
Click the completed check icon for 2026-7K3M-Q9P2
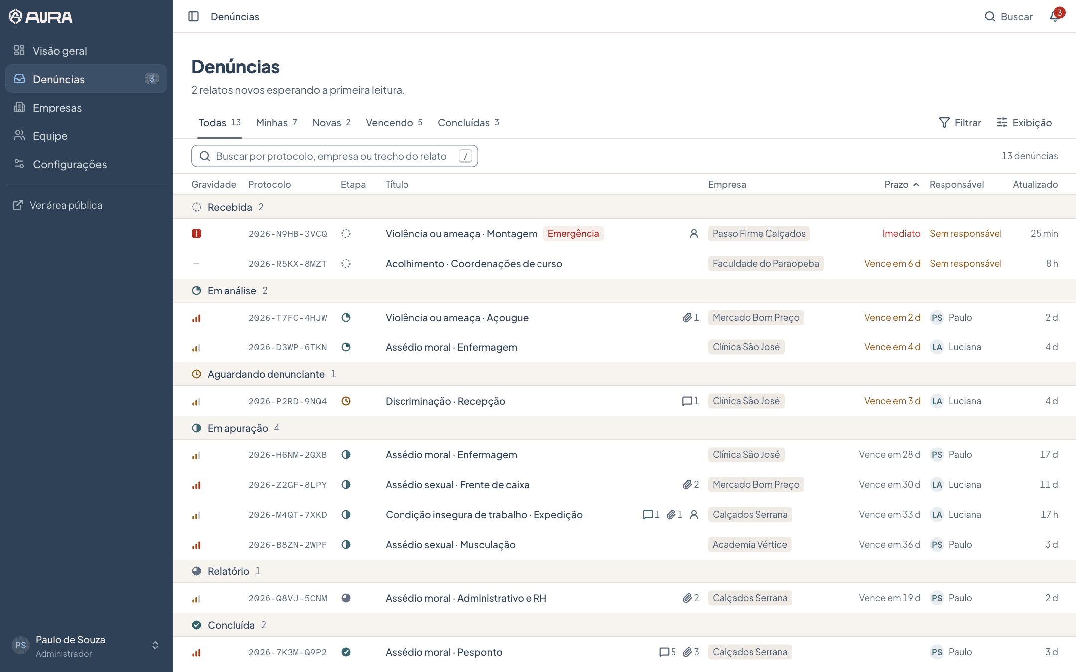tap(346, 652)
